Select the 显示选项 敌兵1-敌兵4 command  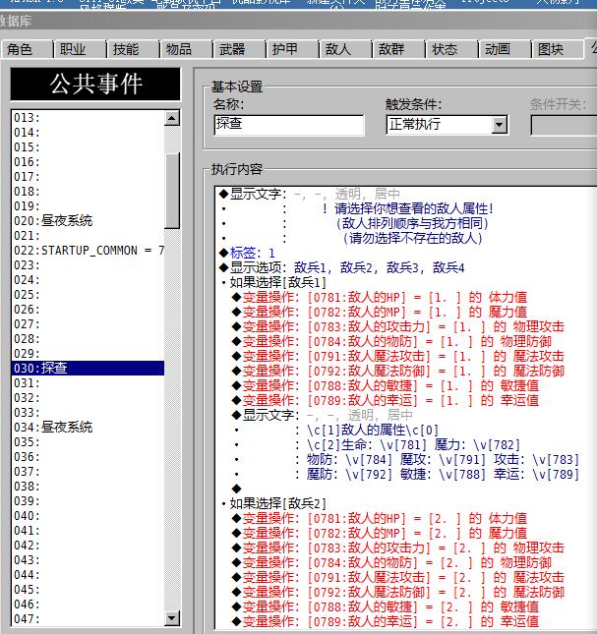coord(342,267)
